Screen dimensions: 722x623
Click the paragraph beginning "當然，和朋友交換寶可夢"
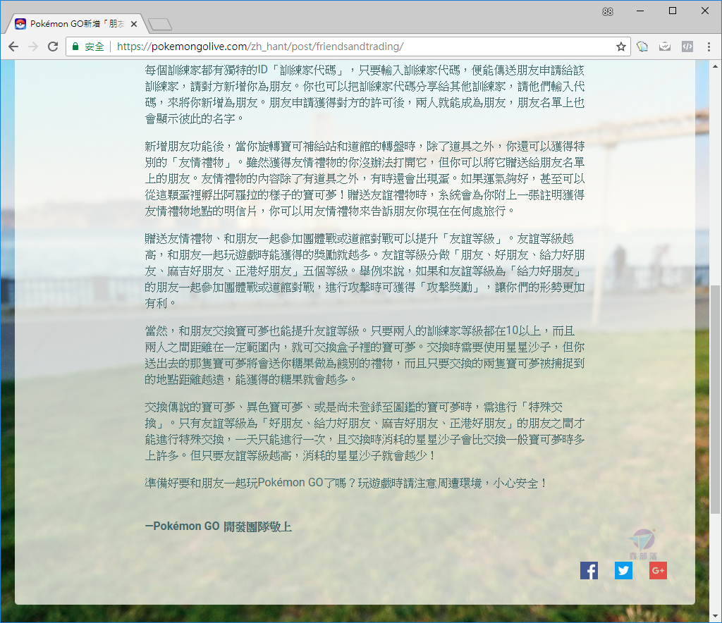point(365,355)
